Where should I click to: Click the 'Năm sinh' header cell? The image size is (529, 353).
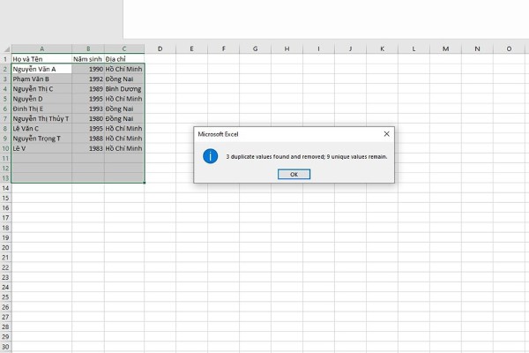click(88, 58)
